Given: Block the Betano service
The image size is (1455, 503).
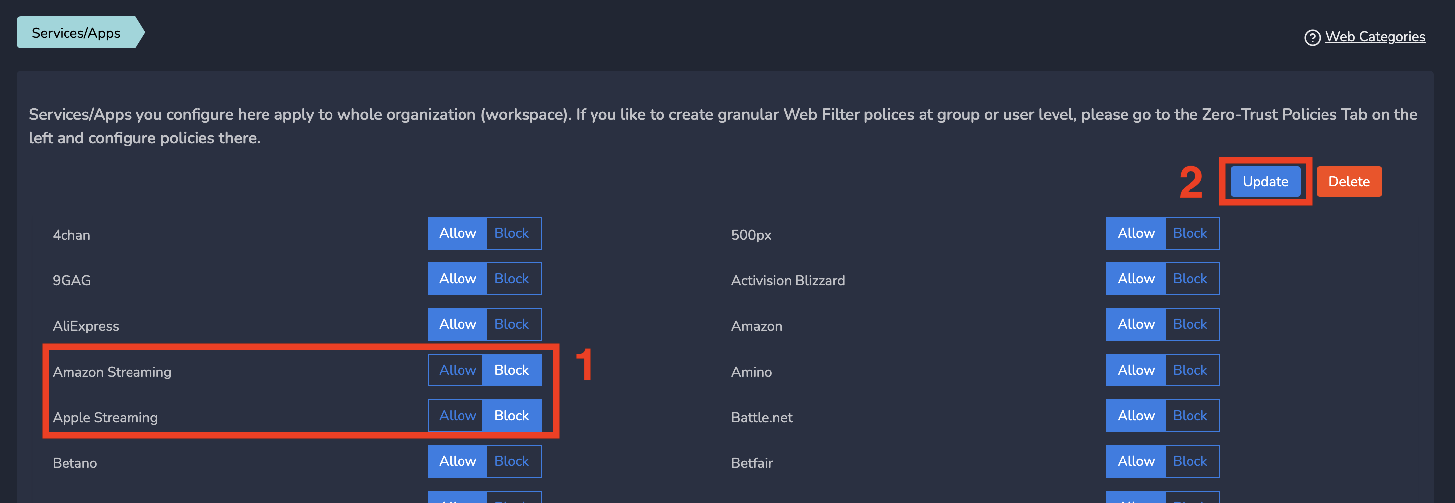Looking at the screenshot, I should tap(512, 461).
